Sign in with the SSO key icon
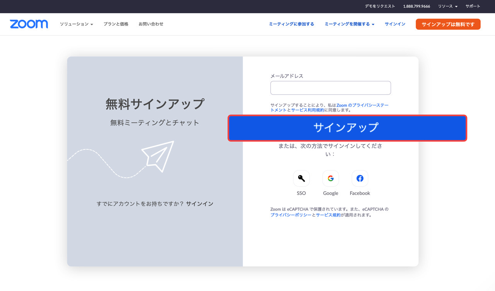 [301, 178]
